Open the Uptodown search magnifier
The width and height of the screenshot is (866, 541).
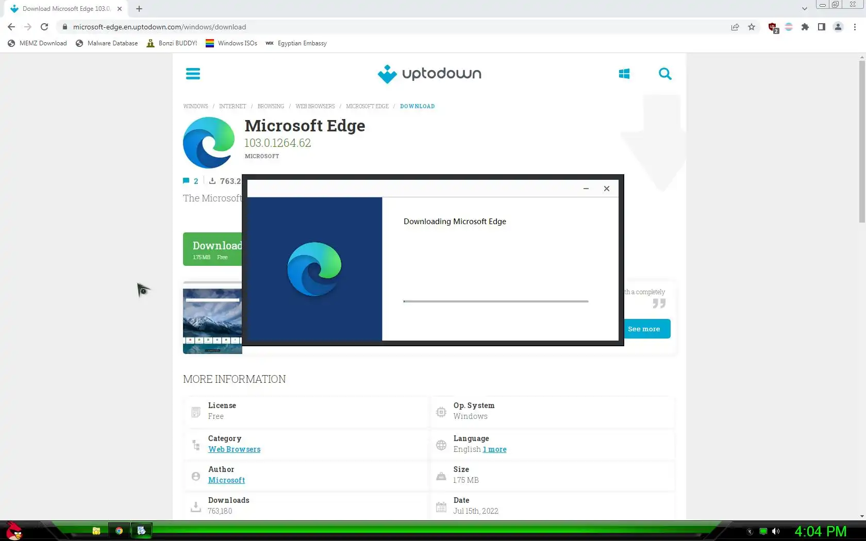(665, 74)
